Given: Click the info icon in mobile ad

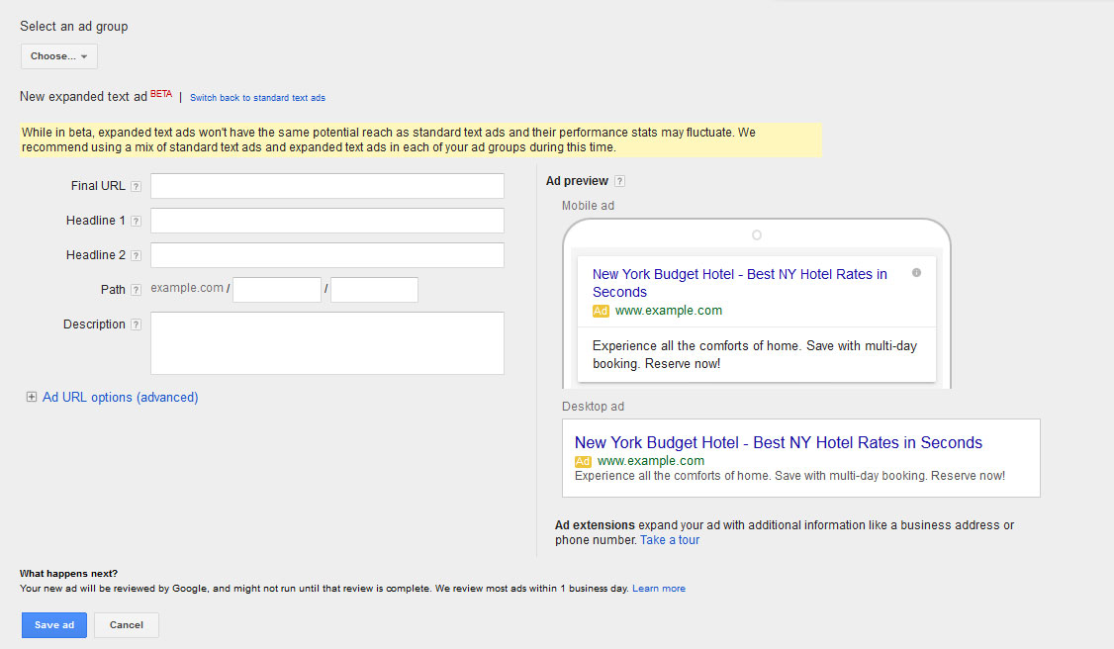Looking at the screenshot, I should coord(916,273).
